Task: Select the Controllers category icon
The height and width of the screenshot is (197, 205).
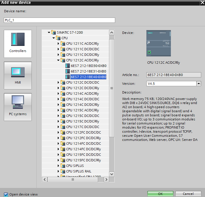Action: [18, 44]
